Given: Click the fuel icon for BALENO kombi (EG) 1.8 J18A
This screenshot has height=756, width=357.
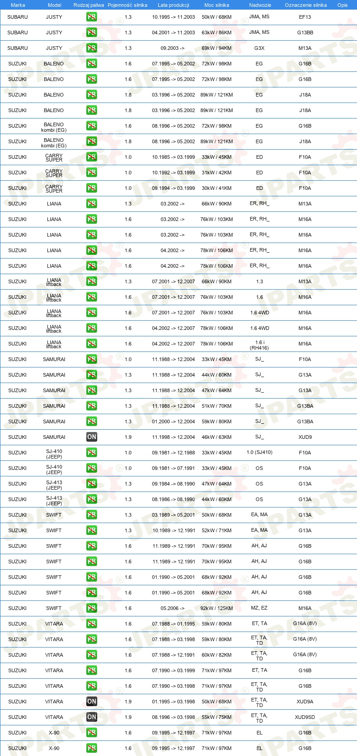Looking at the screenshot, I should coord(92,141).
